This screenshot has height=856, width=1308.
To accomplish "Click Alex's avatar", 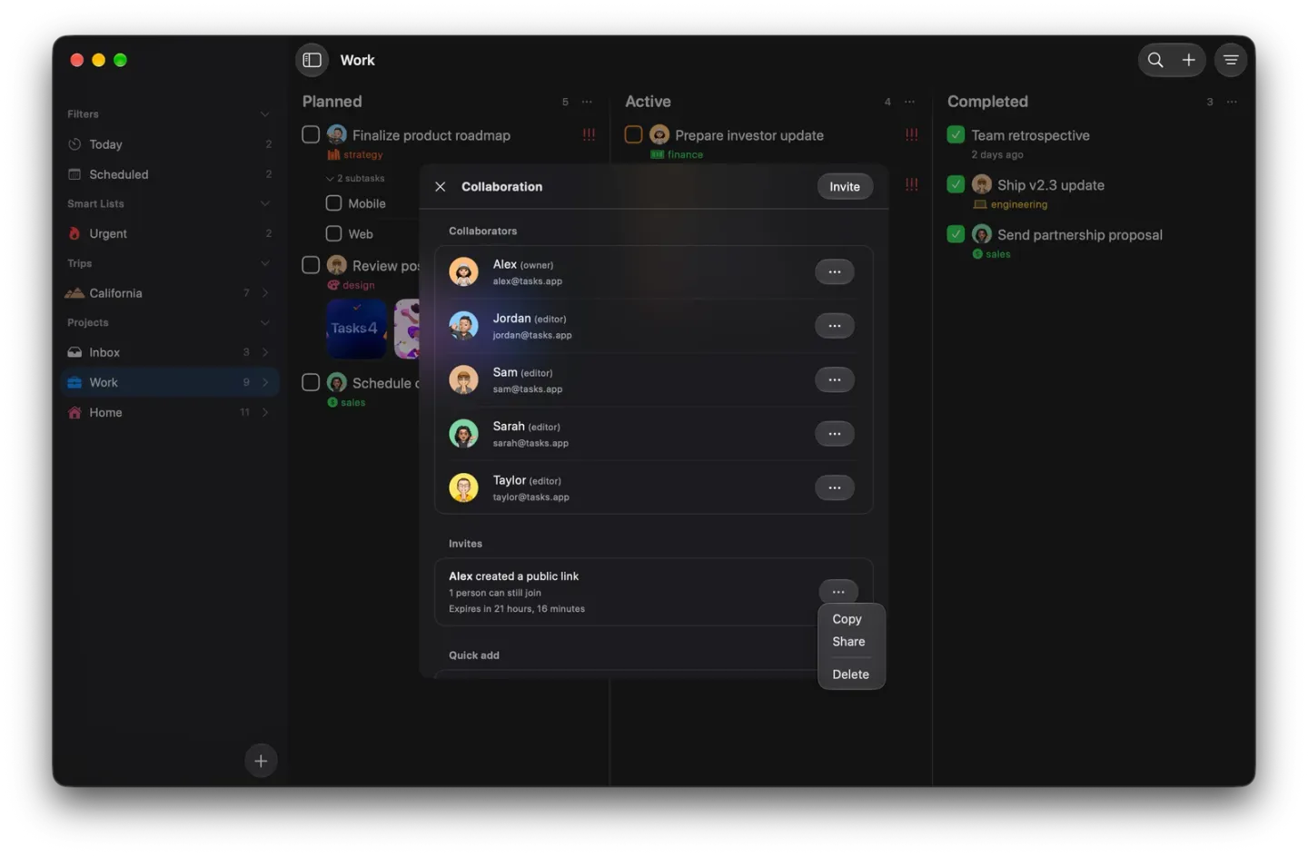I will pos(463,271).
